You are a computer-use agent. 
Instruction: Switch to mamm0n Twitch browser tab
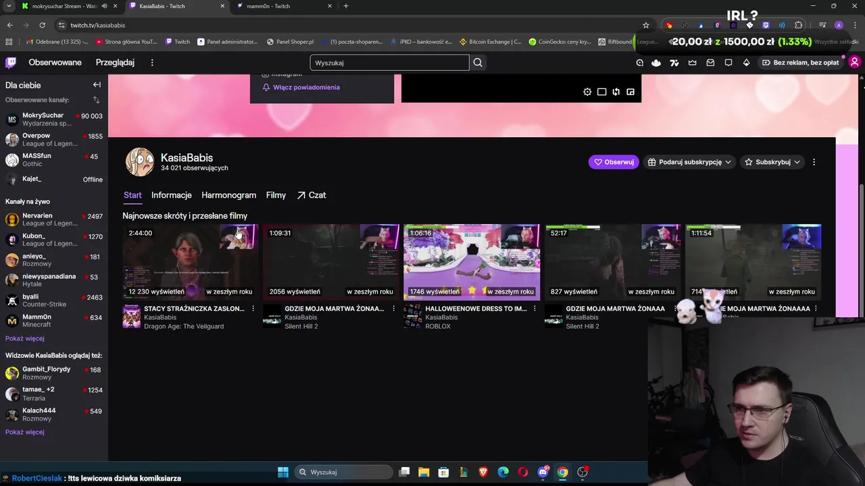[284, 6]
